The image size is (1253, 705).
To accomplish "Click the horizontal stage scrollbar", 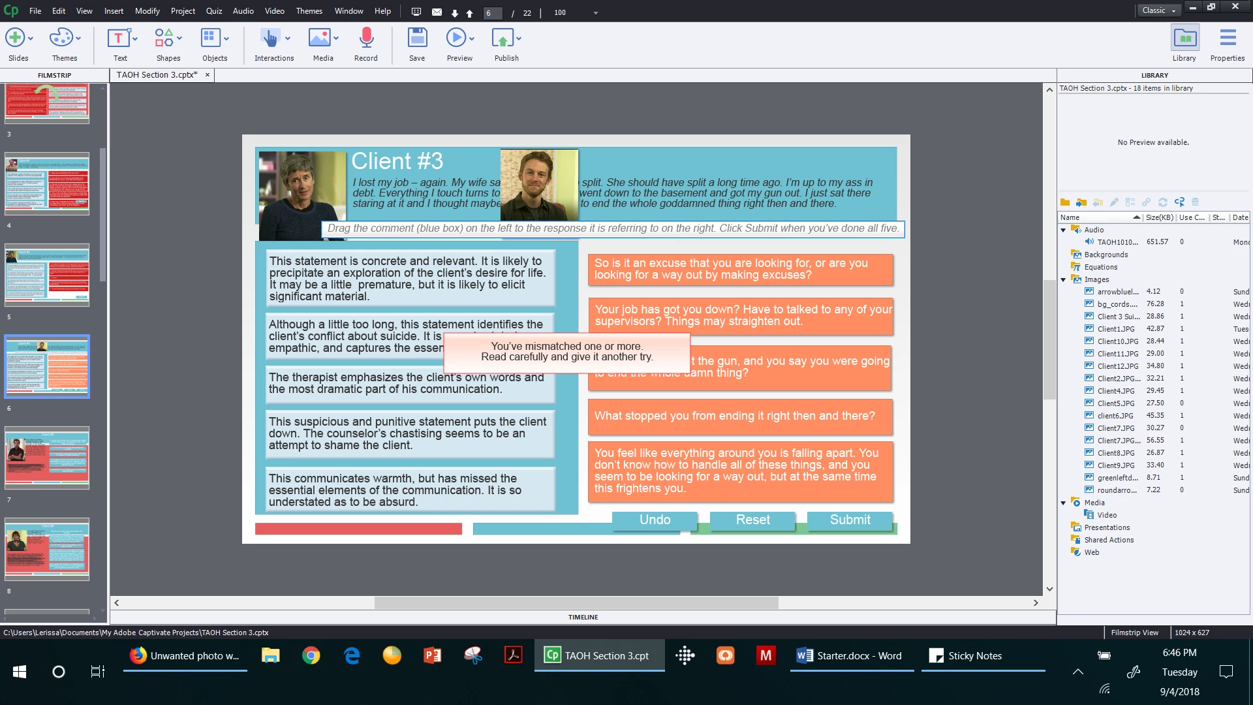I will click(576, 603).
